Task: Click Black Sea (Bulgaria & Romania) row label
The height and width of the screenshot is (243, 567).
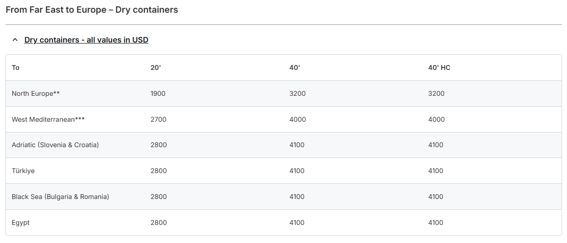Action: coord(60,197)
